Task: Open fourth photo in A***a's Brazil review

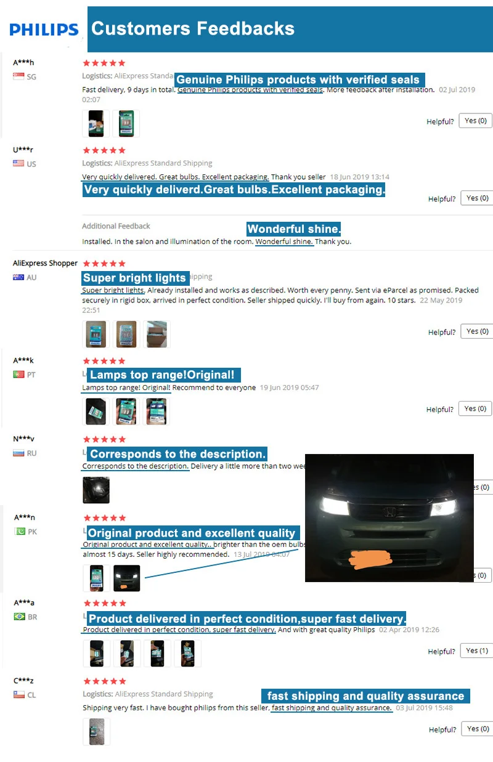Action: pyautogui.click(x=187, y=654)
